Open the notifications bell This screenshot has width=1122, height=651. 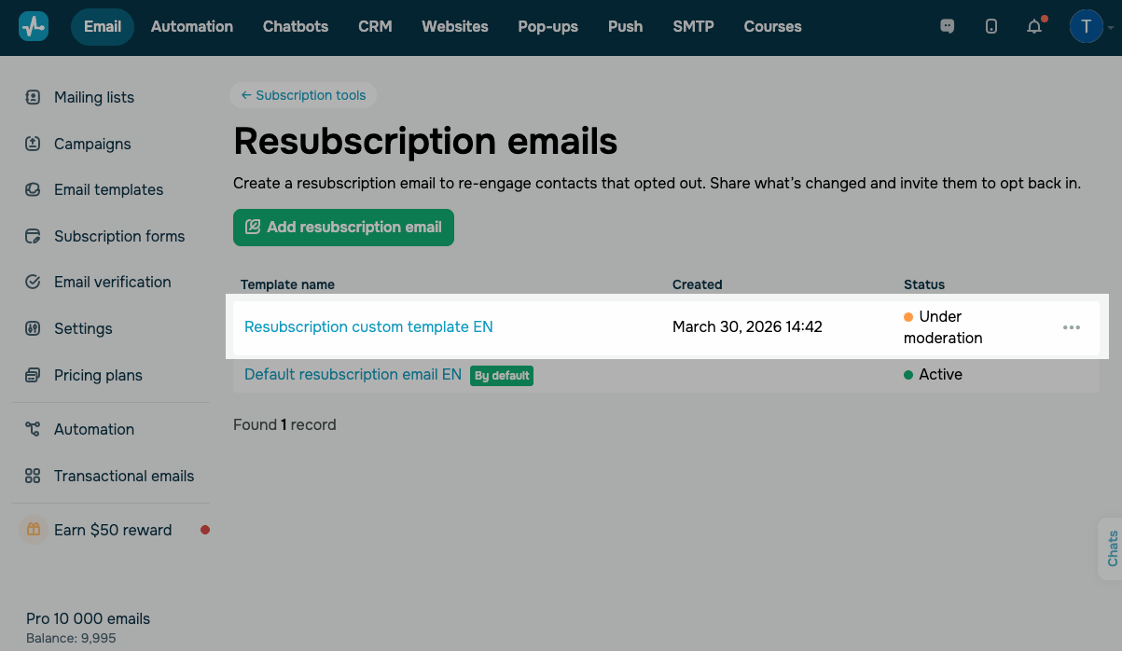pyautogui.click(x=1034, y=26)
